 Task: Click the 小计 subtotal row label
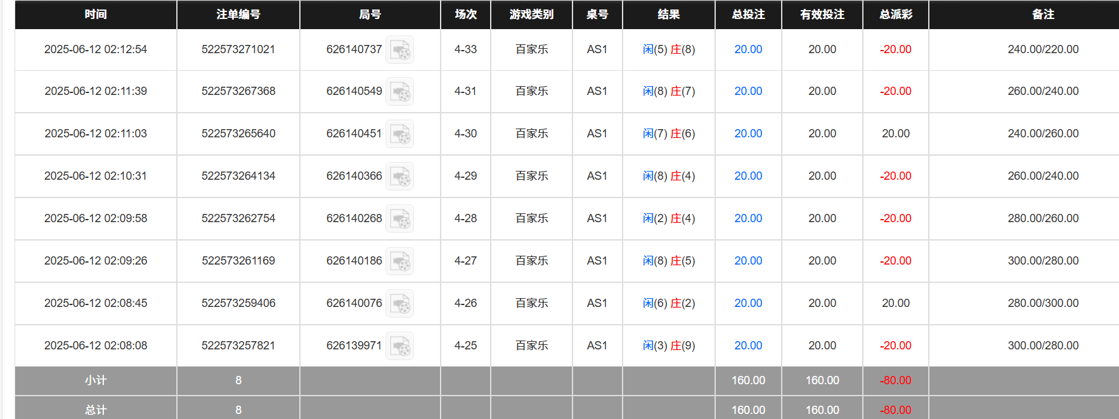point(96,380)
